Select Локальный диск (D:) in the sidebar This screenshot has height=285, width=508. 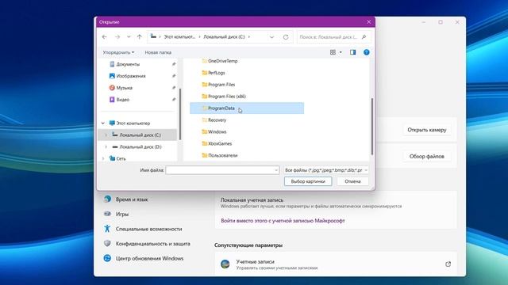pos(140,146)
